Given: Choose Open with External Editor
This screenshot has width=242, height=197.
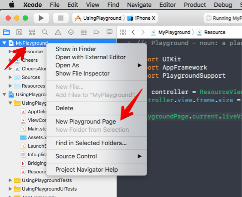Looking at the screenshot, I should (97, 57).
